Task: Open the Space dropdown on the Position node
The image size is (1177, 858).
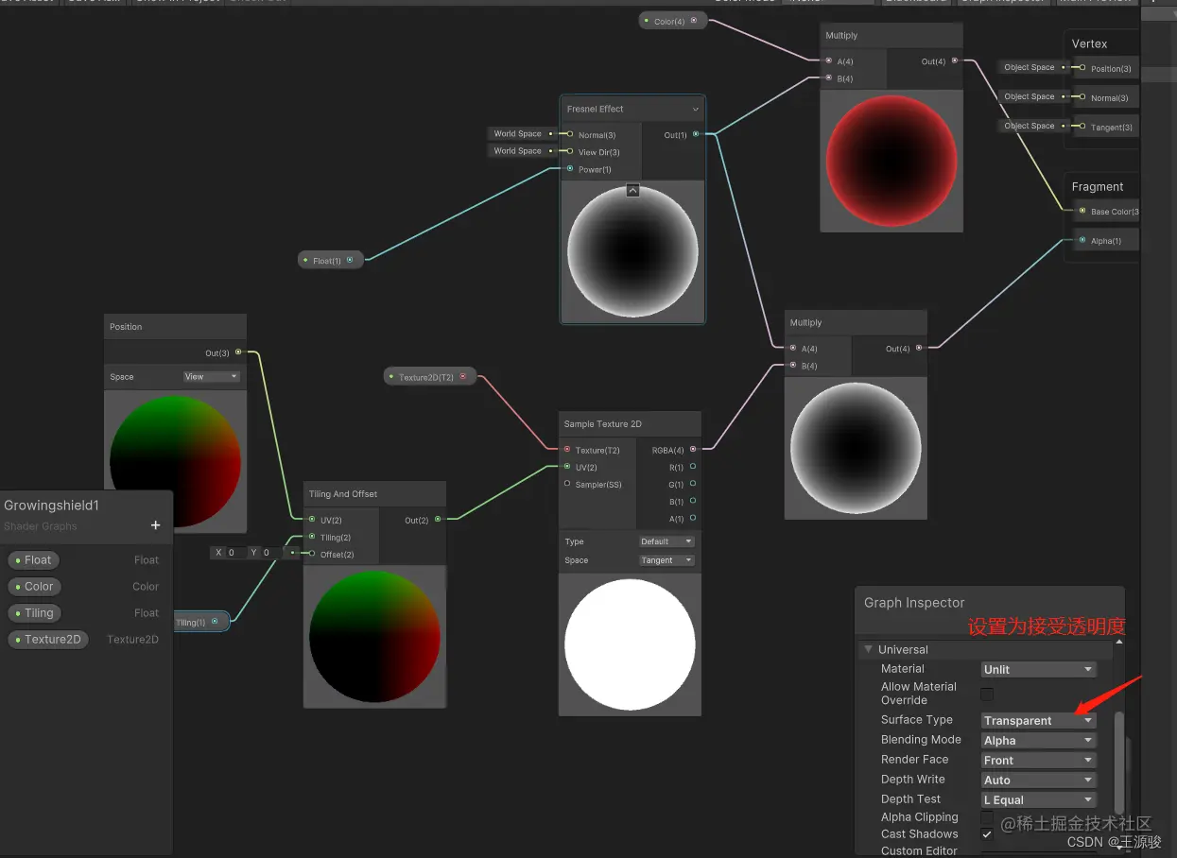Action: click(211, 376)
